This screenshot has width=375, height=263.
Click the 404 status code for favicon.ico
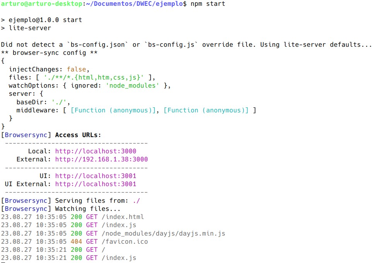point(76,241)
